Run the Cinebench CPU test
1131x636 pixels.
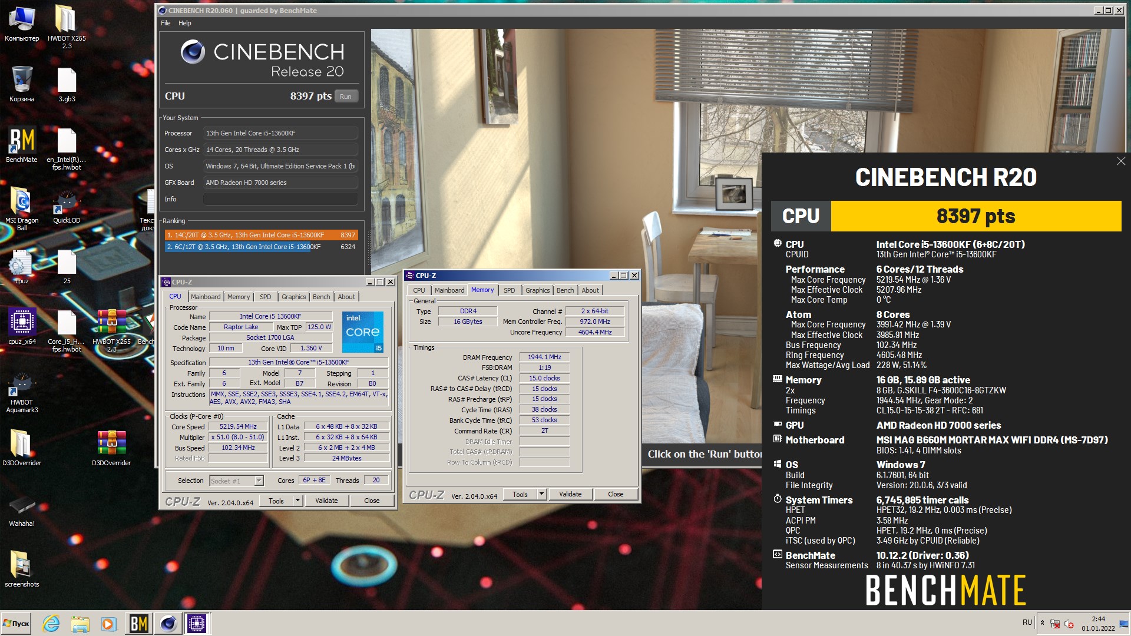pos(346,97)
